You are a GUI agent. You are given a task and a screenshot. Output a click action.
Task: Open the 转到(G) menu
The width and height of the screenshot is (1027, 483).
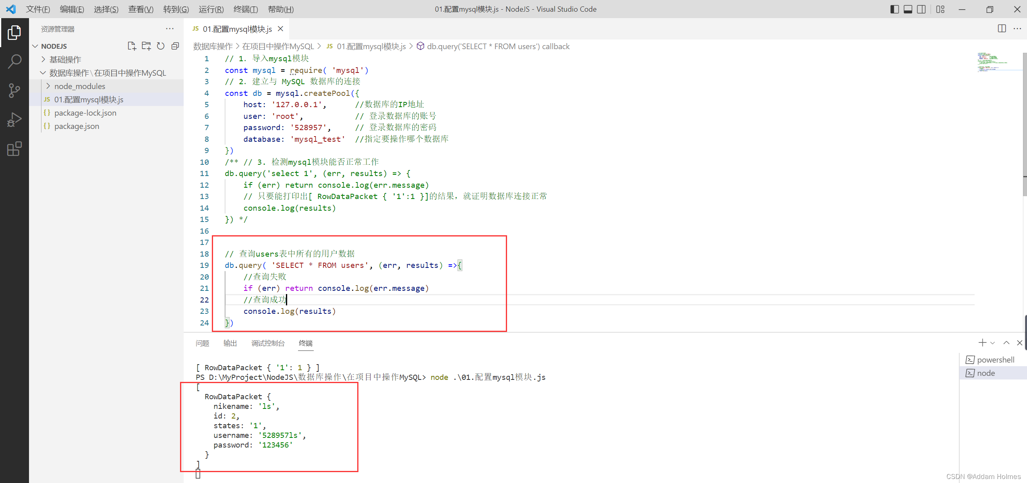(x=176, y=9)
